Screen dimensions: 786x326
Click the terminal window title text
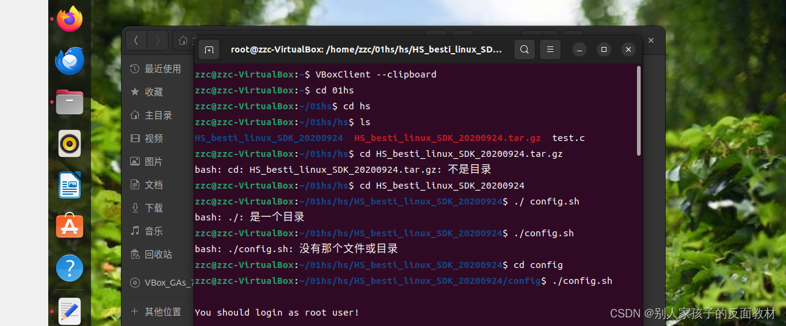coord(366,49)
